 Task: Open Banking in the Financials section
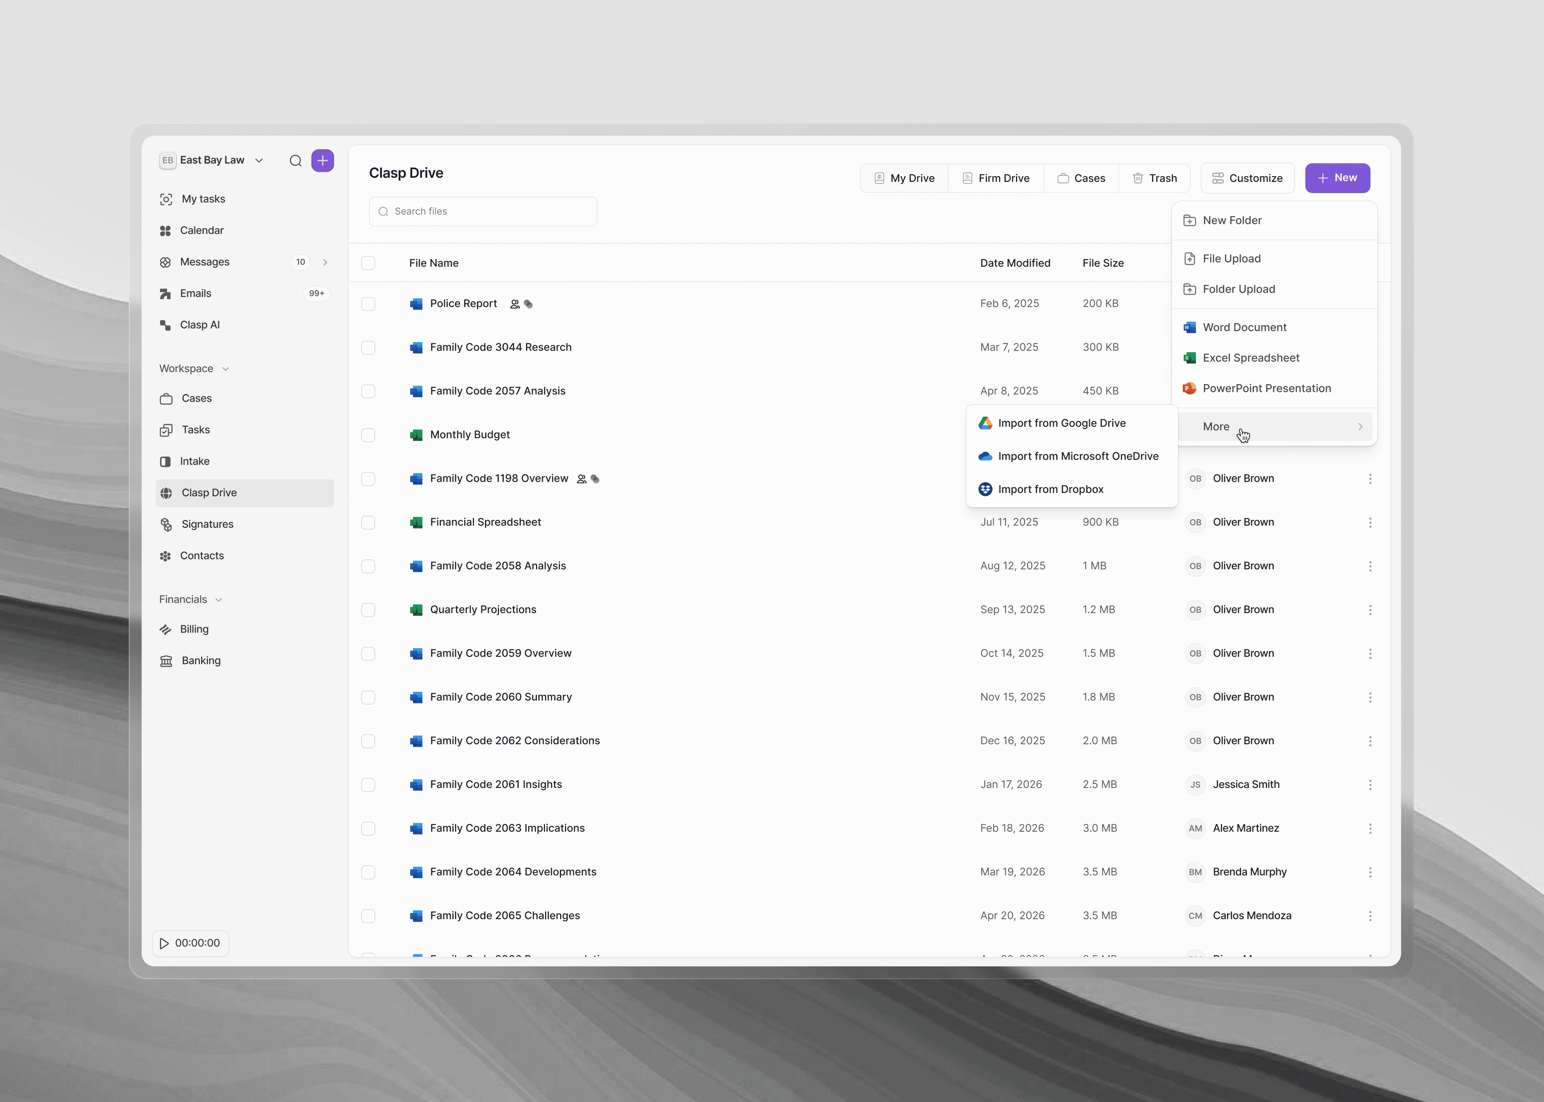point(201,660)
